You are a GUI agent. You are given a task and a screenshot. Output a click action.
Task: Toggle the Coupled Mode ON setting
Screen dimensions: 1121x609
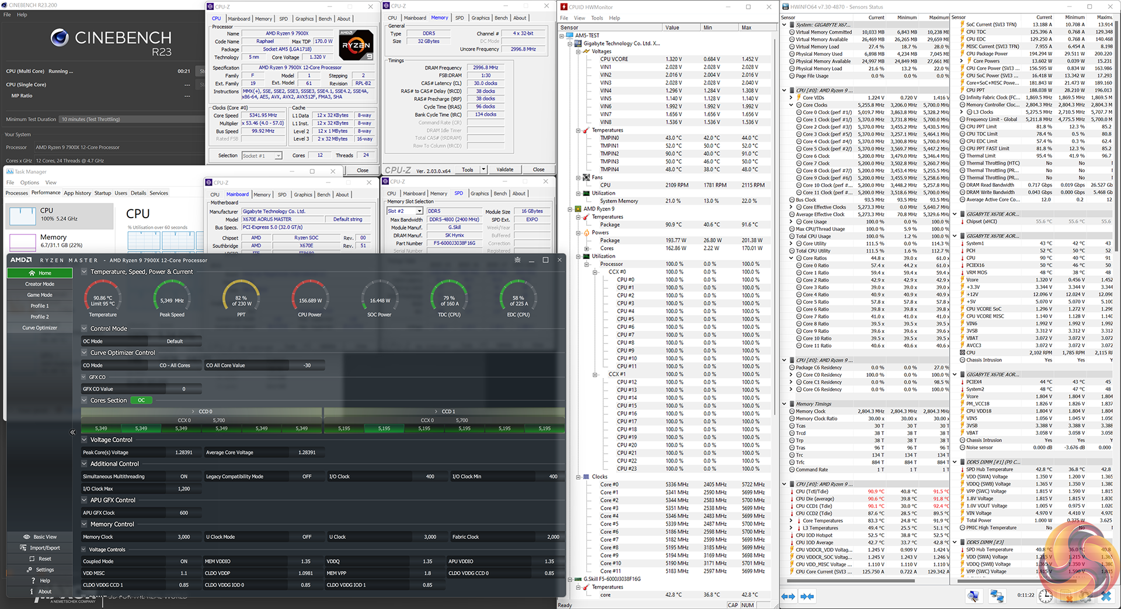coord(183,561)
